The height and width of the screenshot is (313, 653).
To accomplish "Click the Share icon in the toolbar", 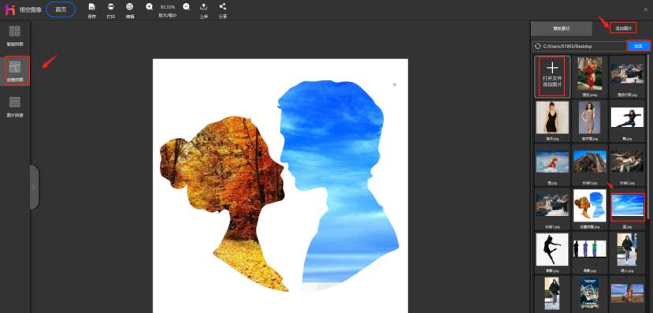I will [223, 6].
